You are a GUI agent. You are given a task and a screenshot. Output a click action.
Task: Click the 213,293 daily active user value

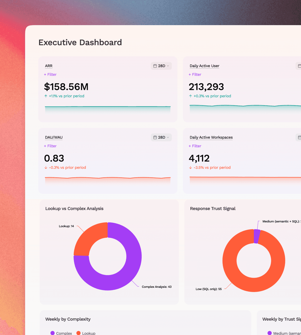[206, 87]
